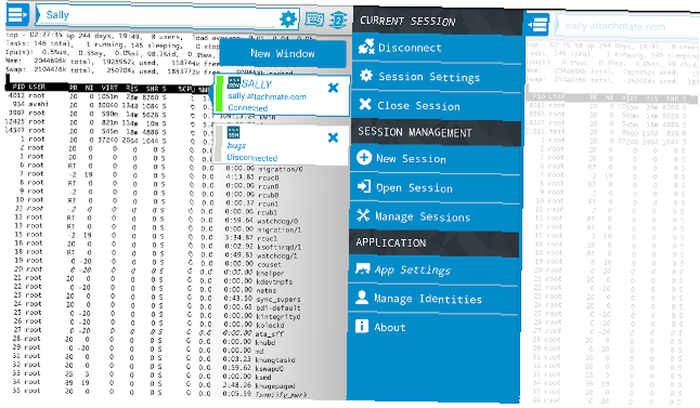Viewport: 700px width, 408px height.
Task: Collapse the side menu via the sally.attachmate.com window's icon
Action: [538, 25]
